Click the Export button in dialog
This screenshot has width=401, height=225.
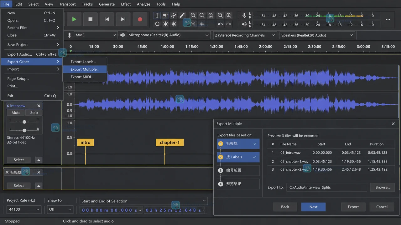click(x=353, y=207)
